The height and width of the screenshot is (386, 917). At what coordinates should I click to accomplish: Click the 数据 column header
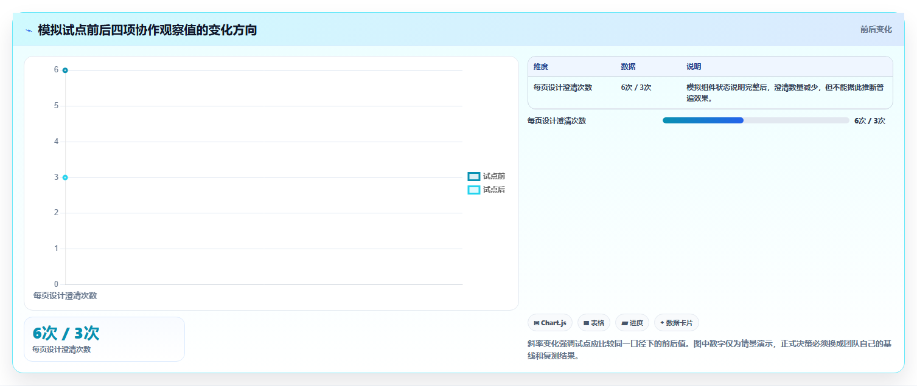[629, 67]
